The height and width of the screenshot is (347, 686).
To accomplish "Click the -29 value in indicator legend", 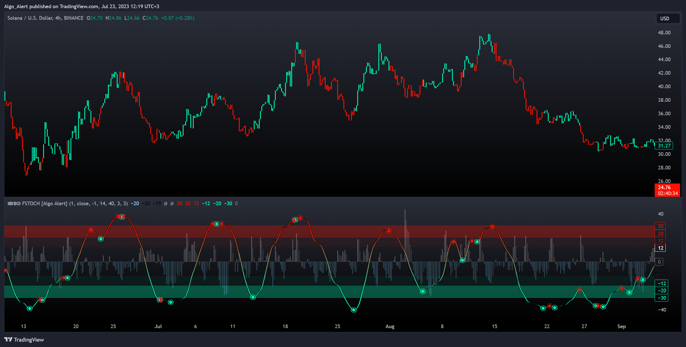I will (x=157, y=203).
